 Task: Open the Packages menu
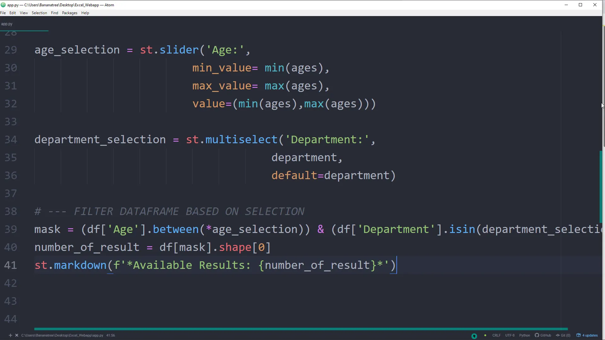tap(69, 13)
